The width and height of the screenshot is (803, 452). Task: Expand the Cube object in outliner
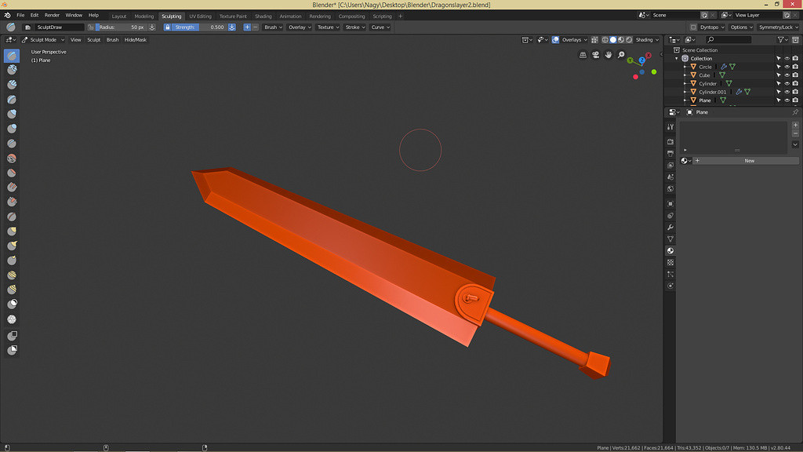[x=685, y=75]
